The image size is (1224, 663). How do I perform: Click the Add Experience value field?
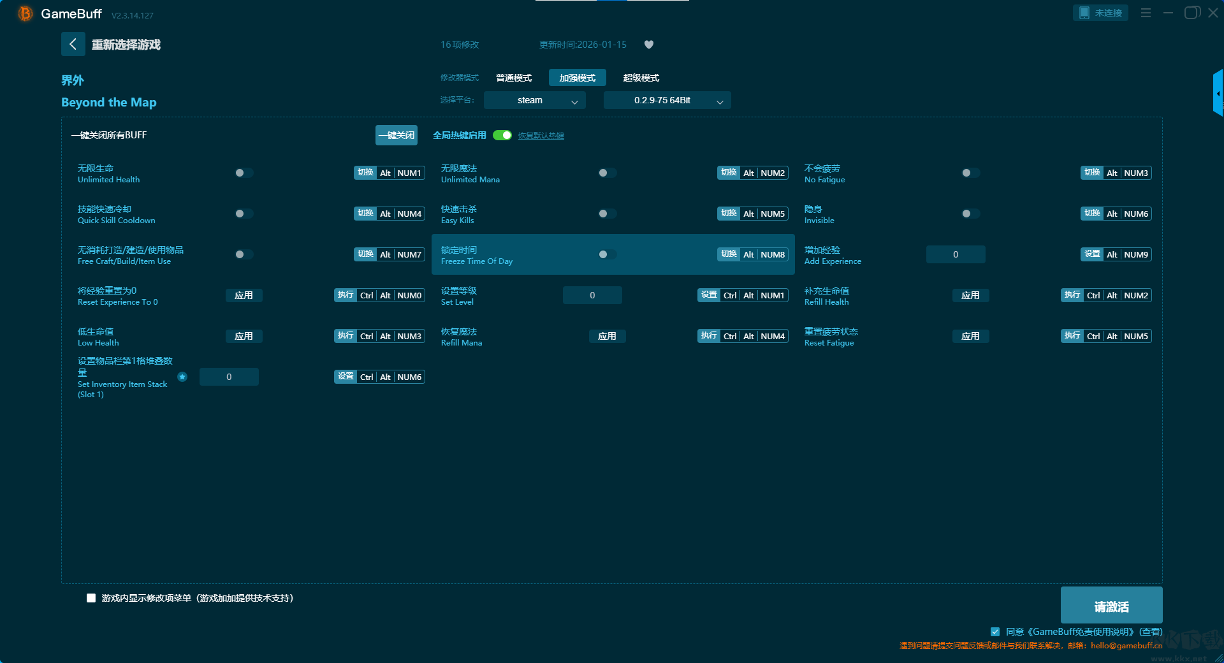956,254
